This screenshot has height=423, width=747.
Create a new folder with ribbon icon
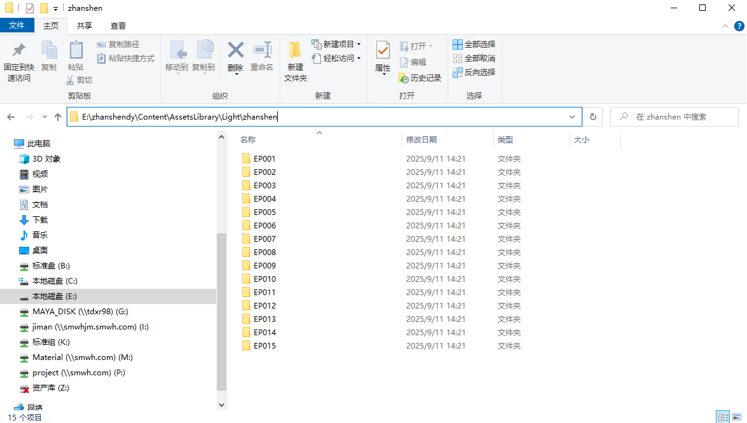(295, 51)
